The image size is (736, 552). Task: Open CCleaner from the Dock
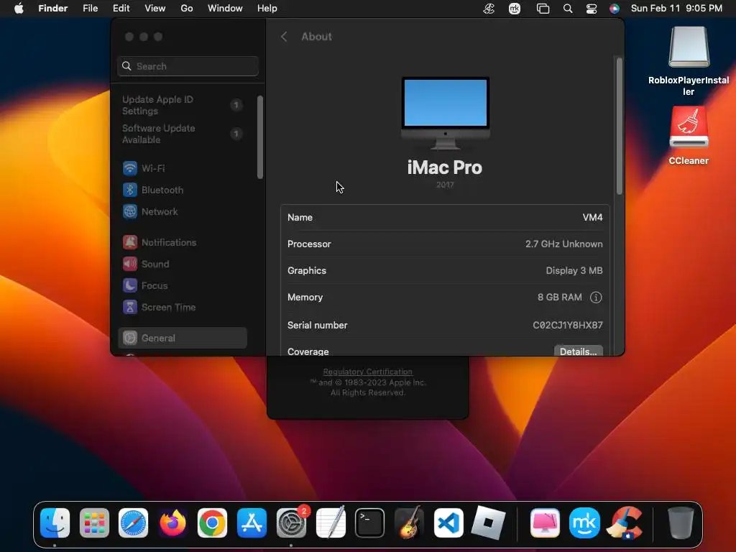[625, 523]
